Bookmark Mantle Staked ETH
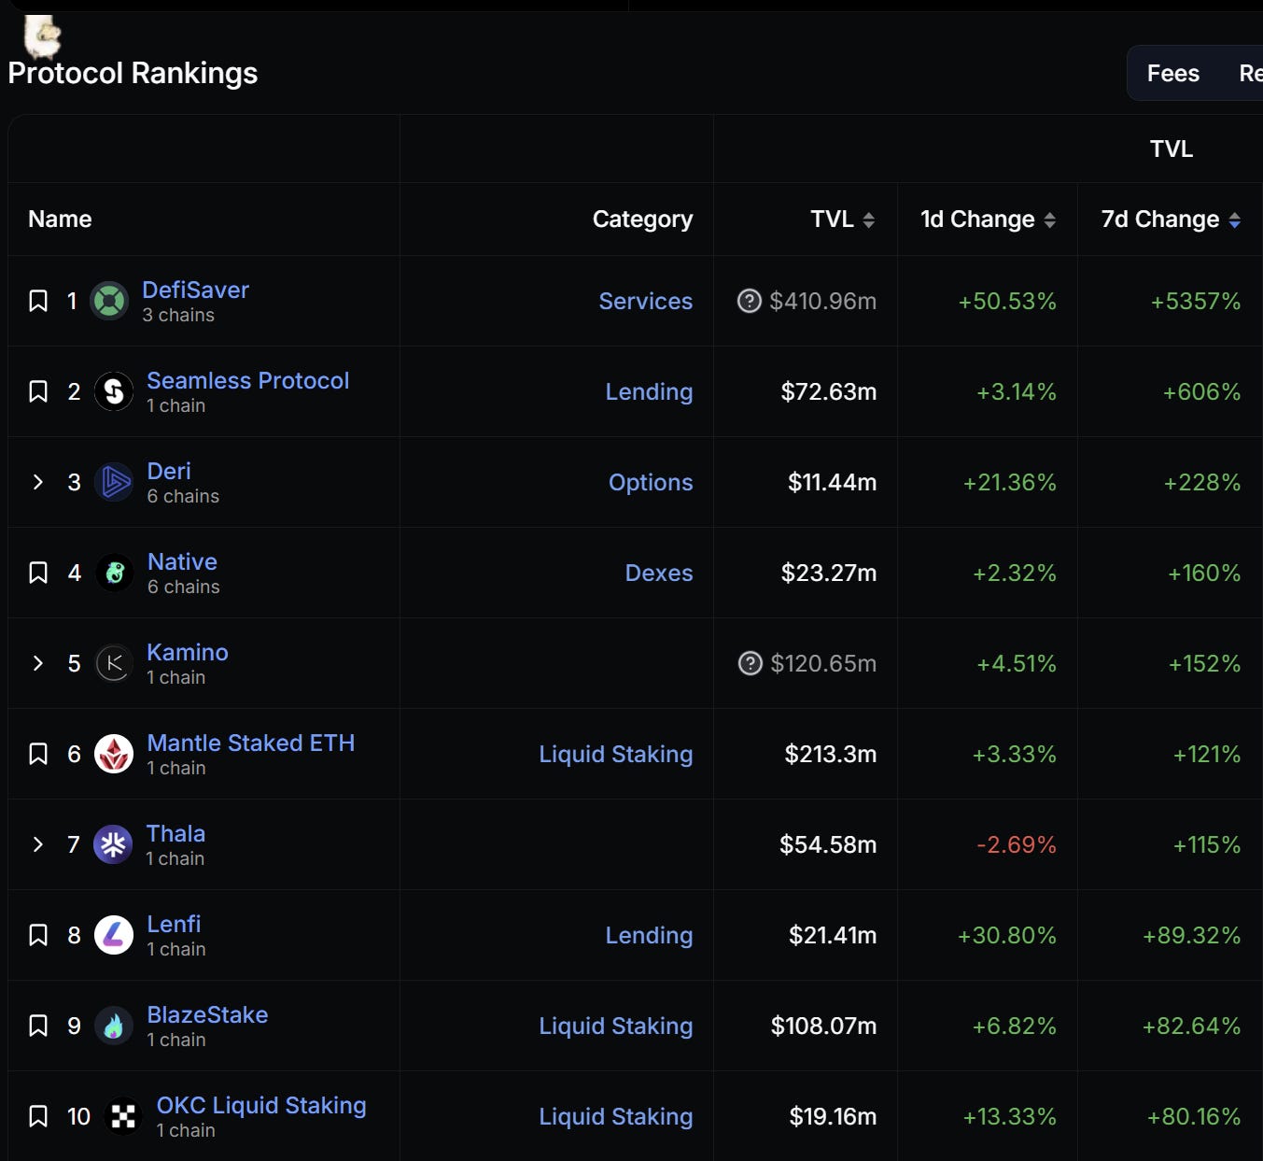This screenshot has width=1263, height=1161. [x=38, y=754]
